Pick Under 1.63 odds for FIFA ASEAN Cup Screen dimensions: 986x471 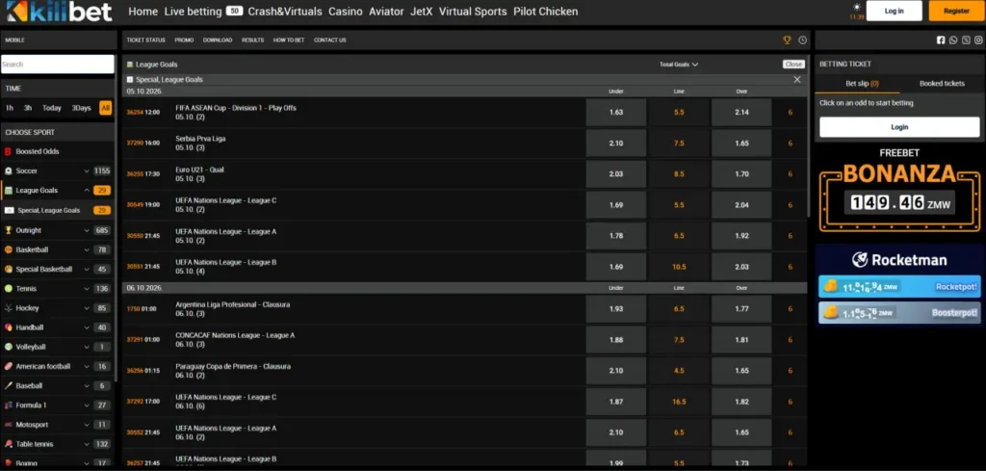tap(616, 113)
